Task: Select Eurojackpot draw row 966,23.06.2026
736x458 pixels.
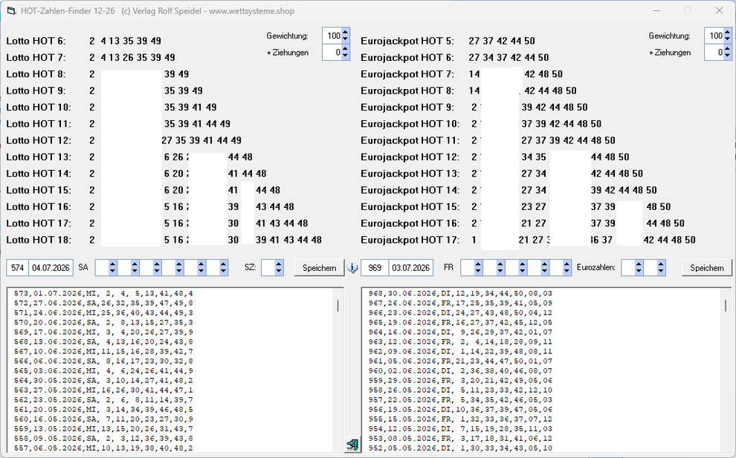Action: click(x=460, y=313)
